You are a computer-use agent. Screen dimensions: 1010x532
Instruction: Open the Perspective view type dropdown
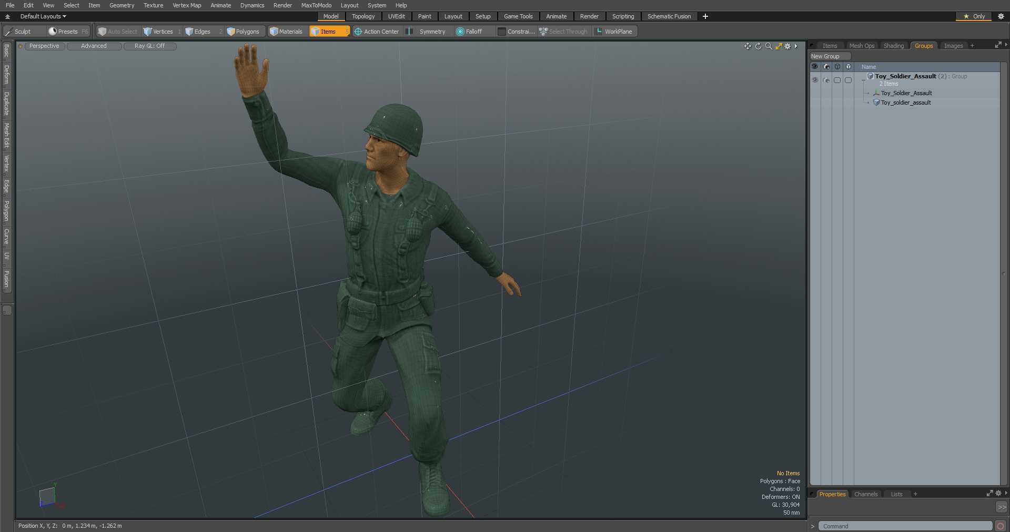tap(44, 46)
